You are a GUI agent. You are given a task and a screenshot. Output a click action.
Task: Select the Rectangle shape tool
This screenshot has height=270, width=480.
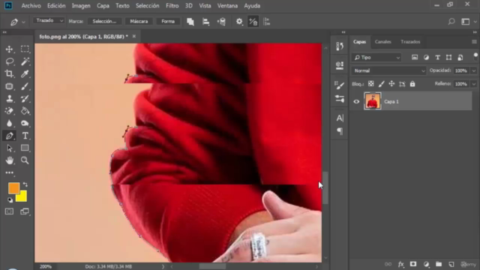pos(25,148)
